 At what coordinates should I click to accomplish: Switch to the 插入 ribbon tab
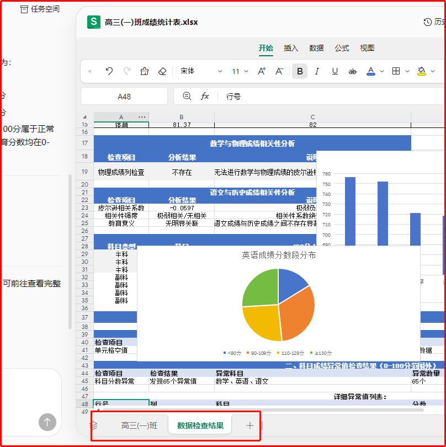click(x=291, y=48)
